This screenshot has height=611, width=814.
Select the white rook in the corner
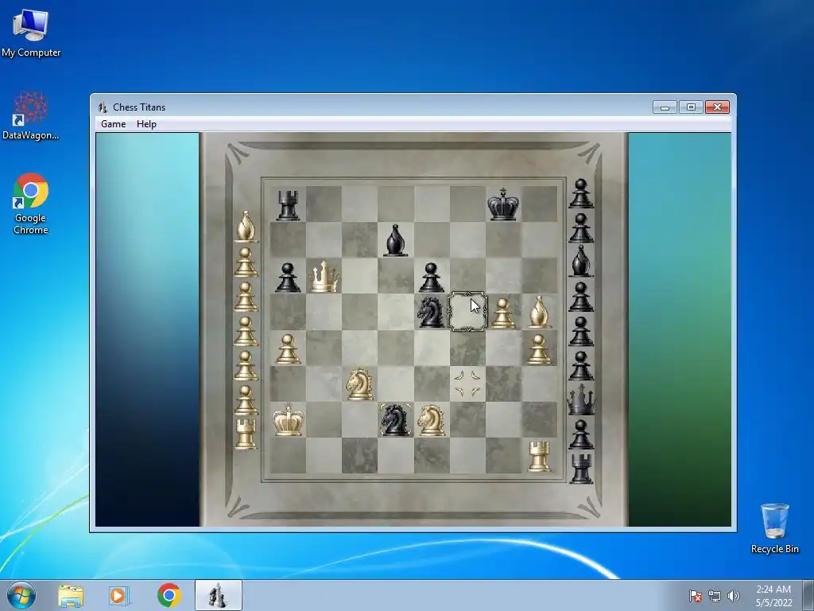point(539,456)
